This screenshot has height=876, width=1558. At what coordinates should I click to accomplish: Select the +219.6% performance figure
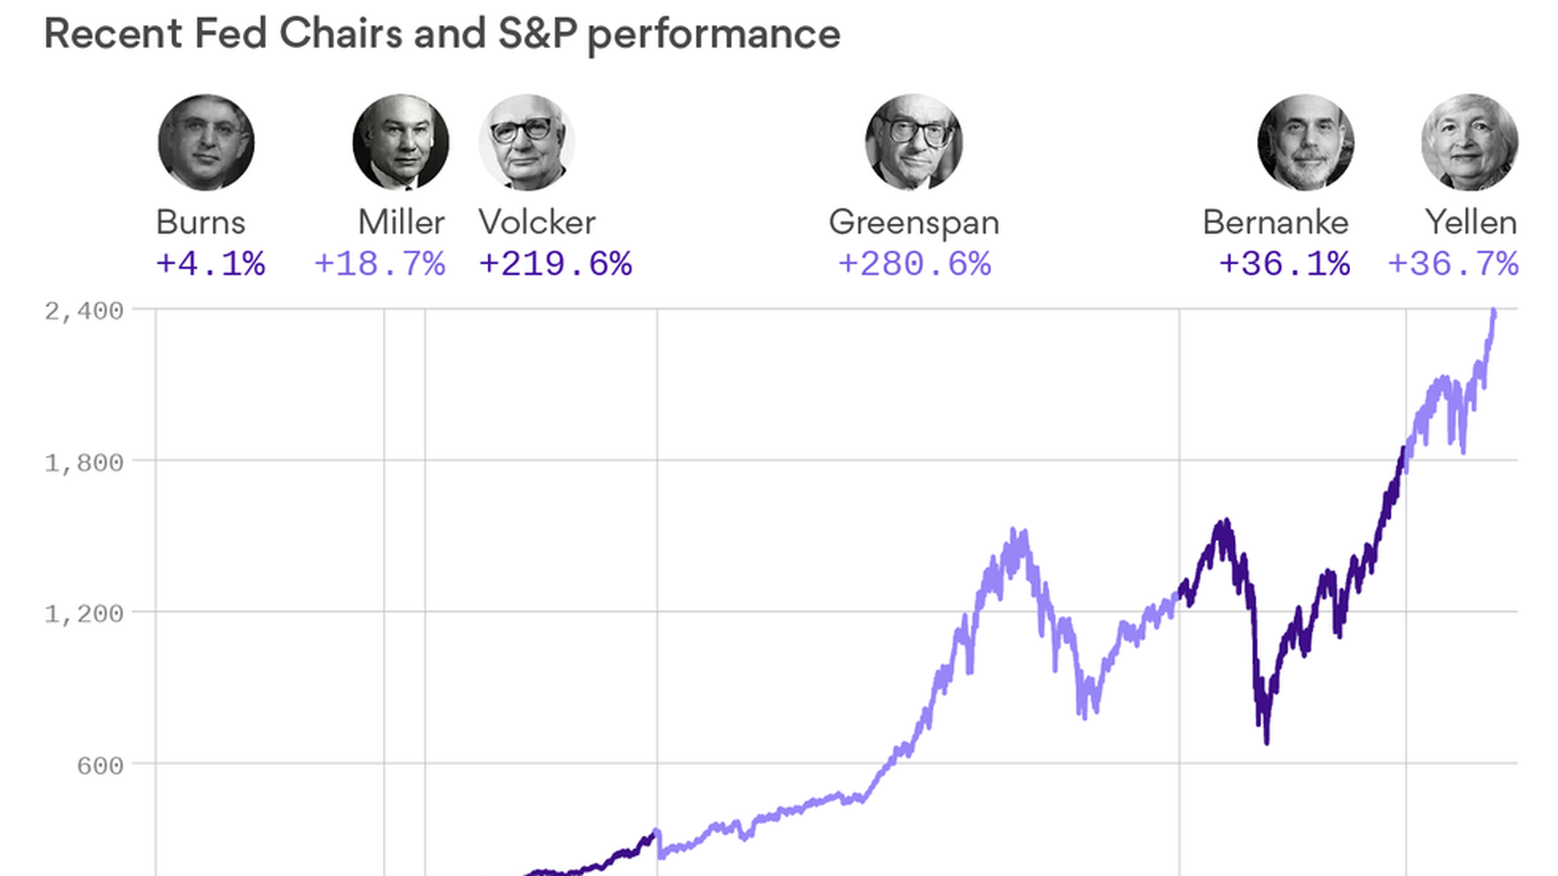555,264
